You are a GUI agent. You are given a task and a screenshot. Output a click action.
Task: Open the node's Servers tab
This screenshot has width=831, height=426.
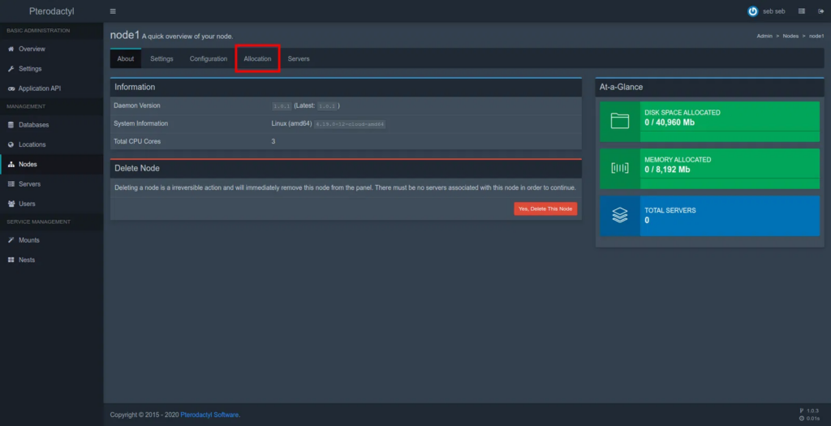click(x=299, y=59)
